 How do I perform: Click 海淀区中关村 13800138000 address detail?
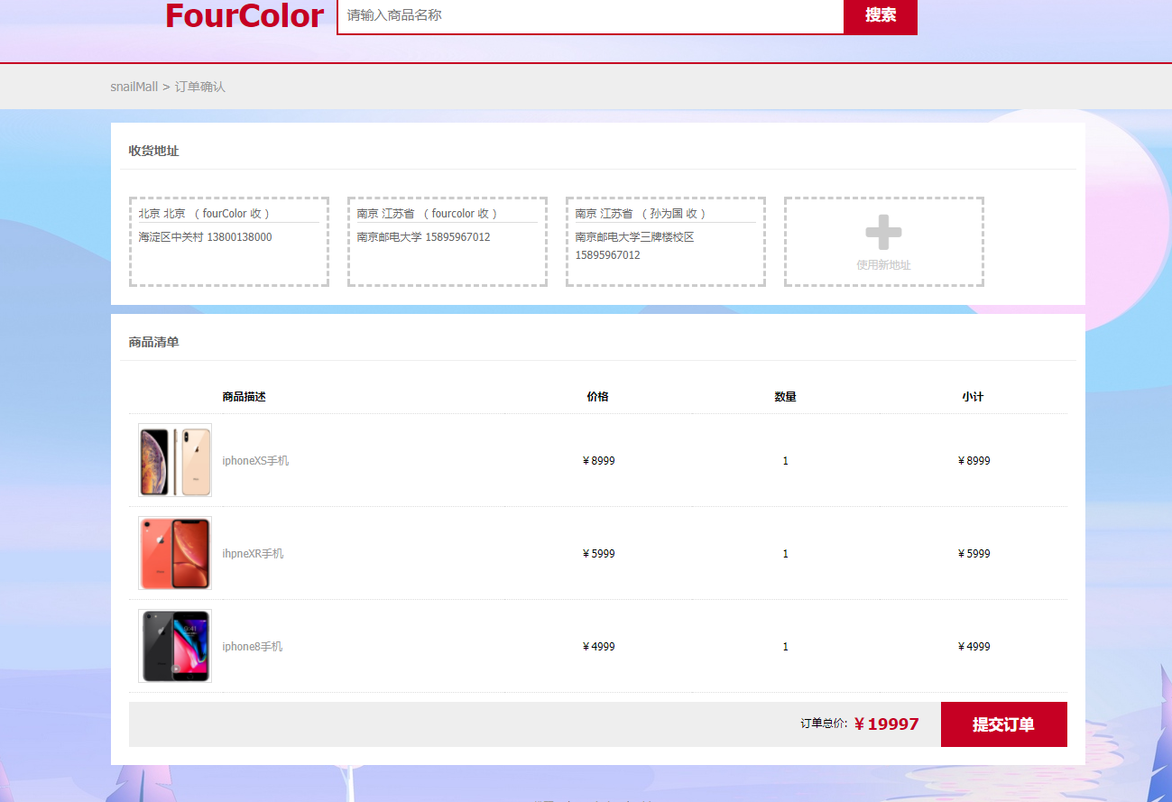click(205, 237)
